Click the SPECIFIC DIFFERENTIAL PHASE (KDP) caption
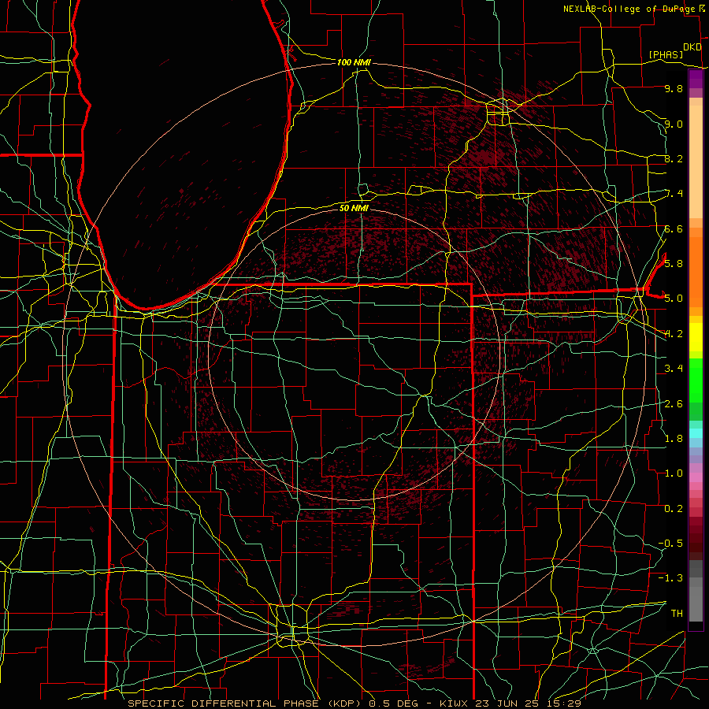Viewport: 709px width, 709px height. coord(246,703)
